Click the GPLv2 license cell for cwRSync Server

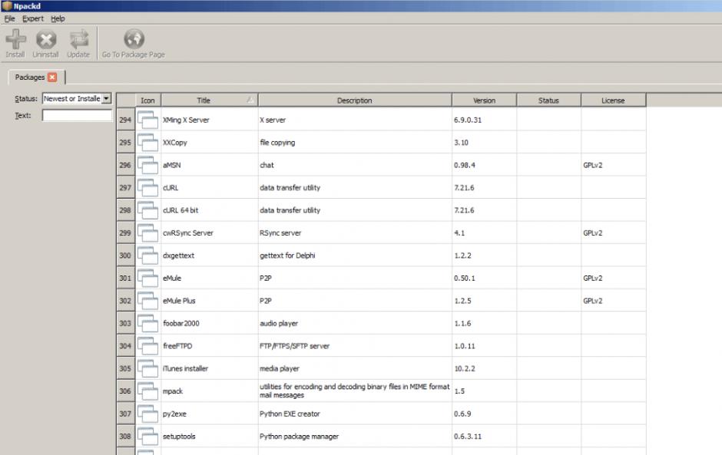614,232
